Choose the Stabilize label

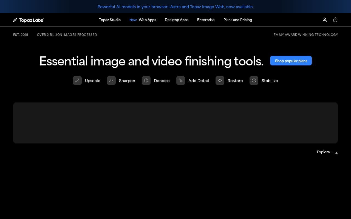[x=270, y=80]
